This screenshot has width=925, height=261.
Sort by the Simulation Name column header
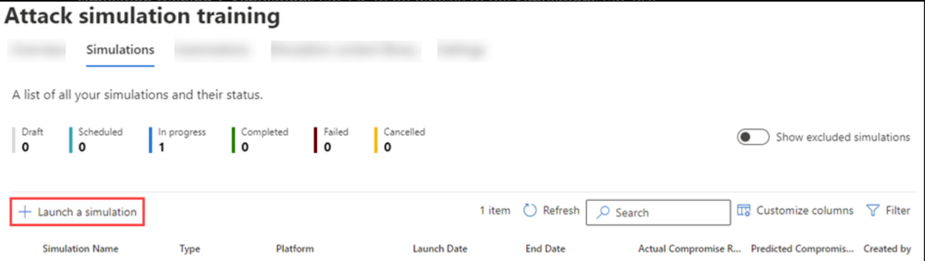(80, 249)
